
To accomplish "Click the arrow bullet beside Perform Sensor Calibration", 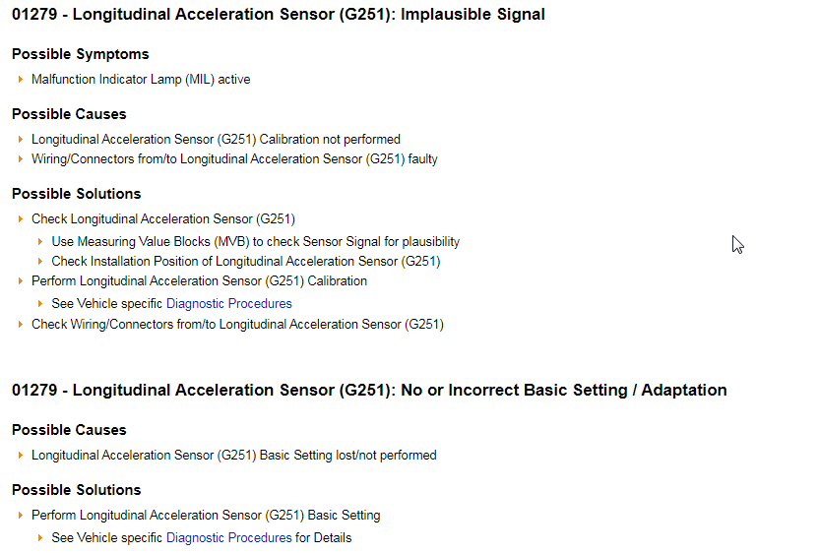I will (x=21, y=281).
